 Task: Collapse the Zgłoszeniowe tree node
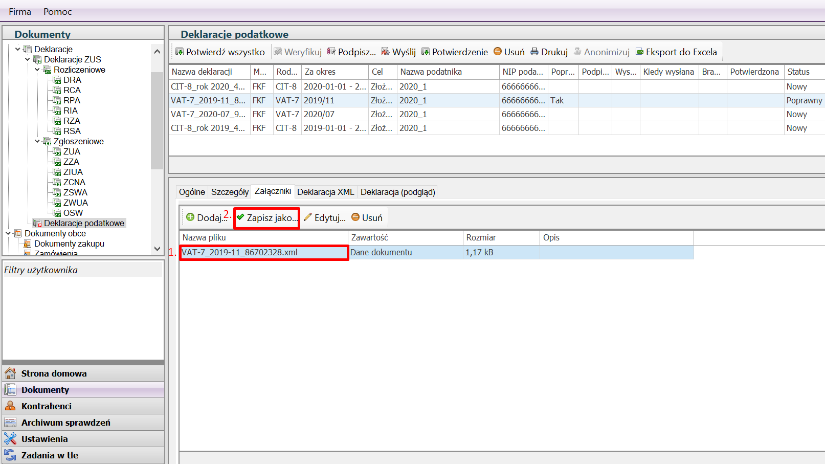(37, 141)
